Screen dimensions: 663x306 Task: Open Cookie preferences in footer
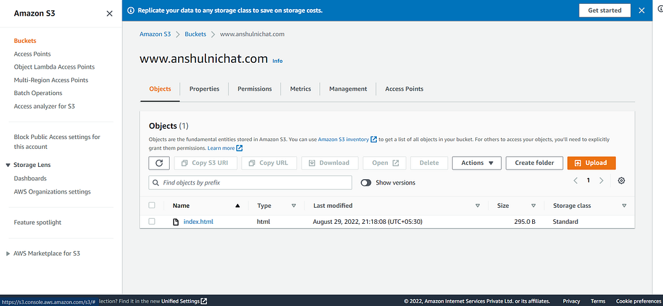(638, 301)
